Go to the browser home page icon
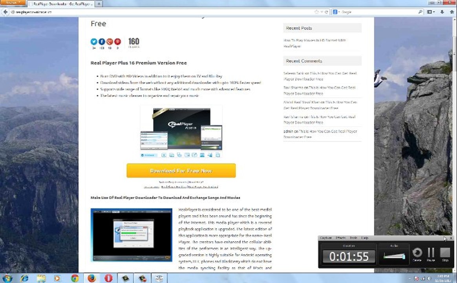This screenshot has height=283, width=457. tap(452, 12)
